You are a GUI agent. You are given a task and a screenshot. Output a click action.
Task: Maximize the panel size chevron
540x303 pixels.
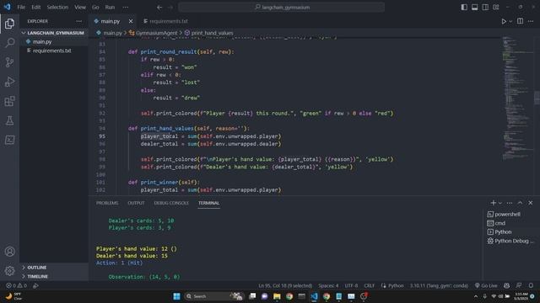click(x=520, y=203)
